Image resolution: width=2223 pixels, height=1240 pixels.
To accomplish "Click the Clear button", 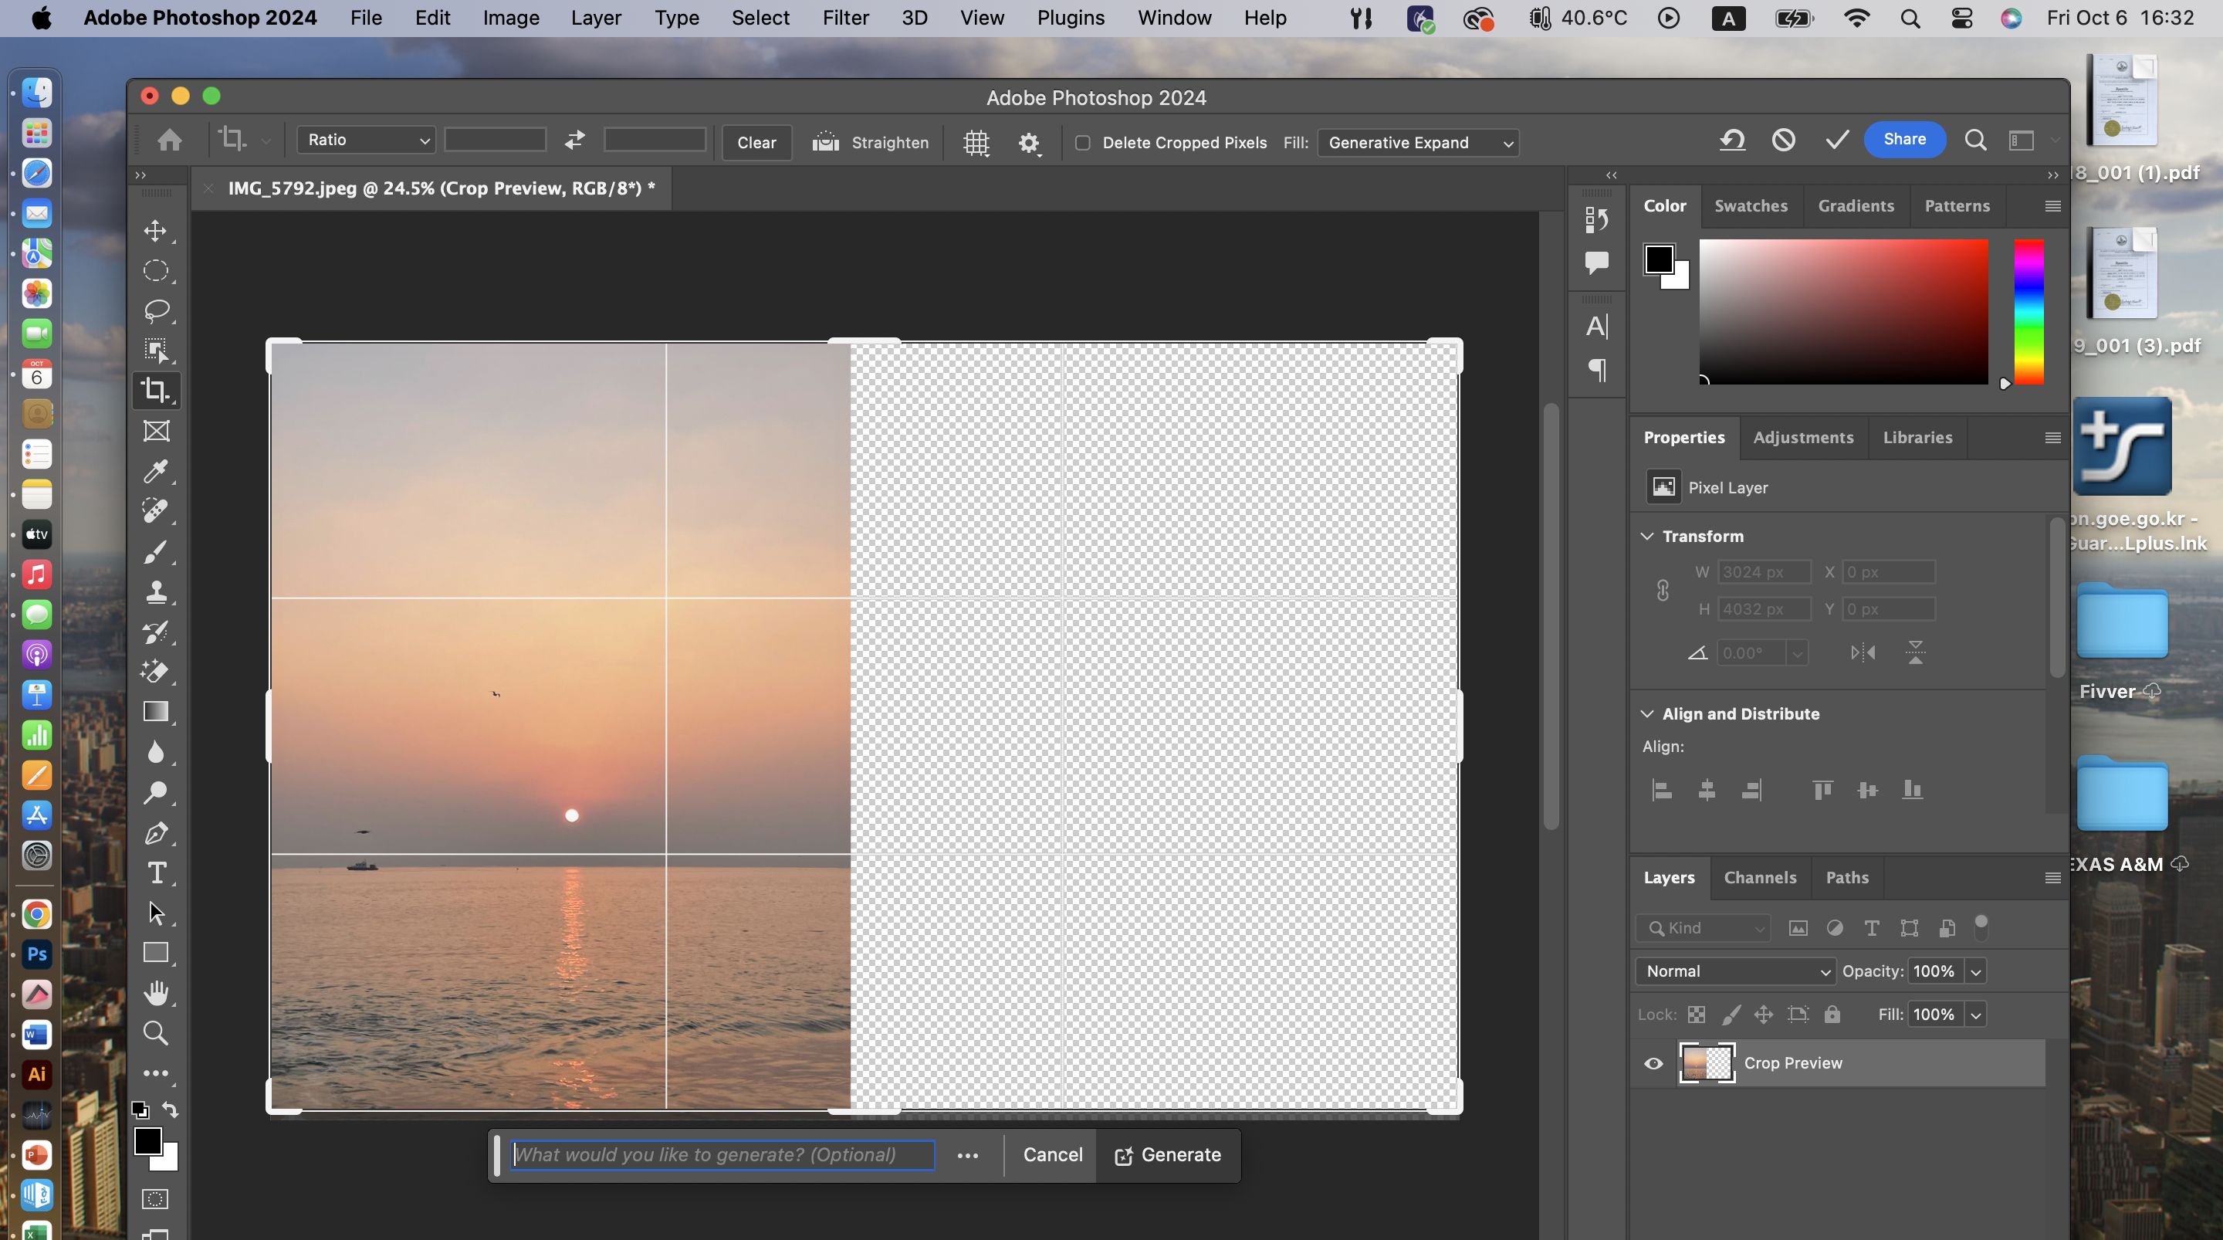I will click(x=756, y=143).
